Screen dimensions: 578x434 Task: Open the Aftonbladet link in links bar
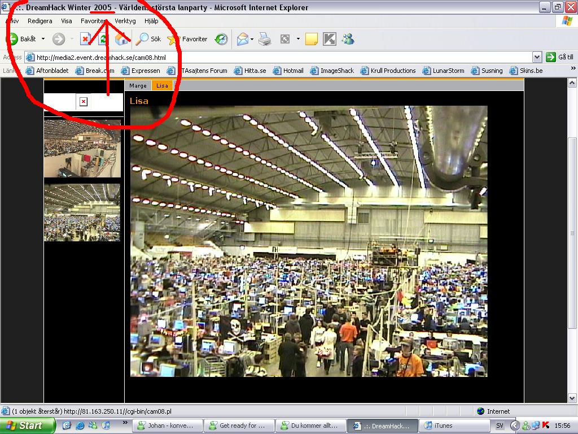click(47, 71)
